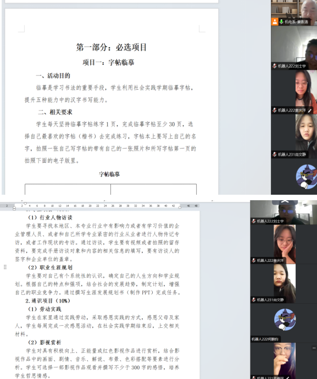Click the first-line indent marker on the ruler
The height and width of the screenshot is (379, 317).
(25, 204)
